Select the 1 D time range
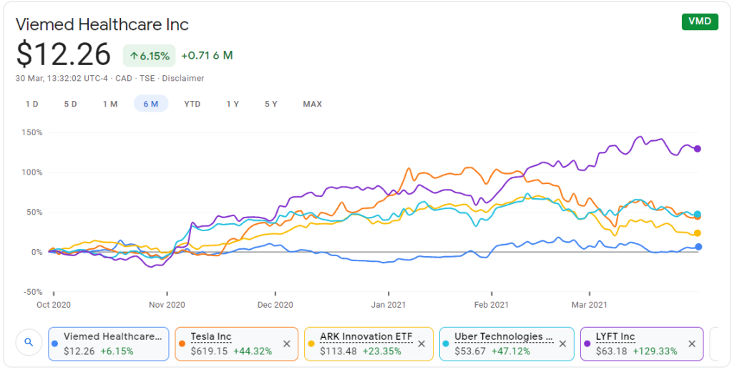The width and height of the screenshot is (732, 370). (31, 104)
